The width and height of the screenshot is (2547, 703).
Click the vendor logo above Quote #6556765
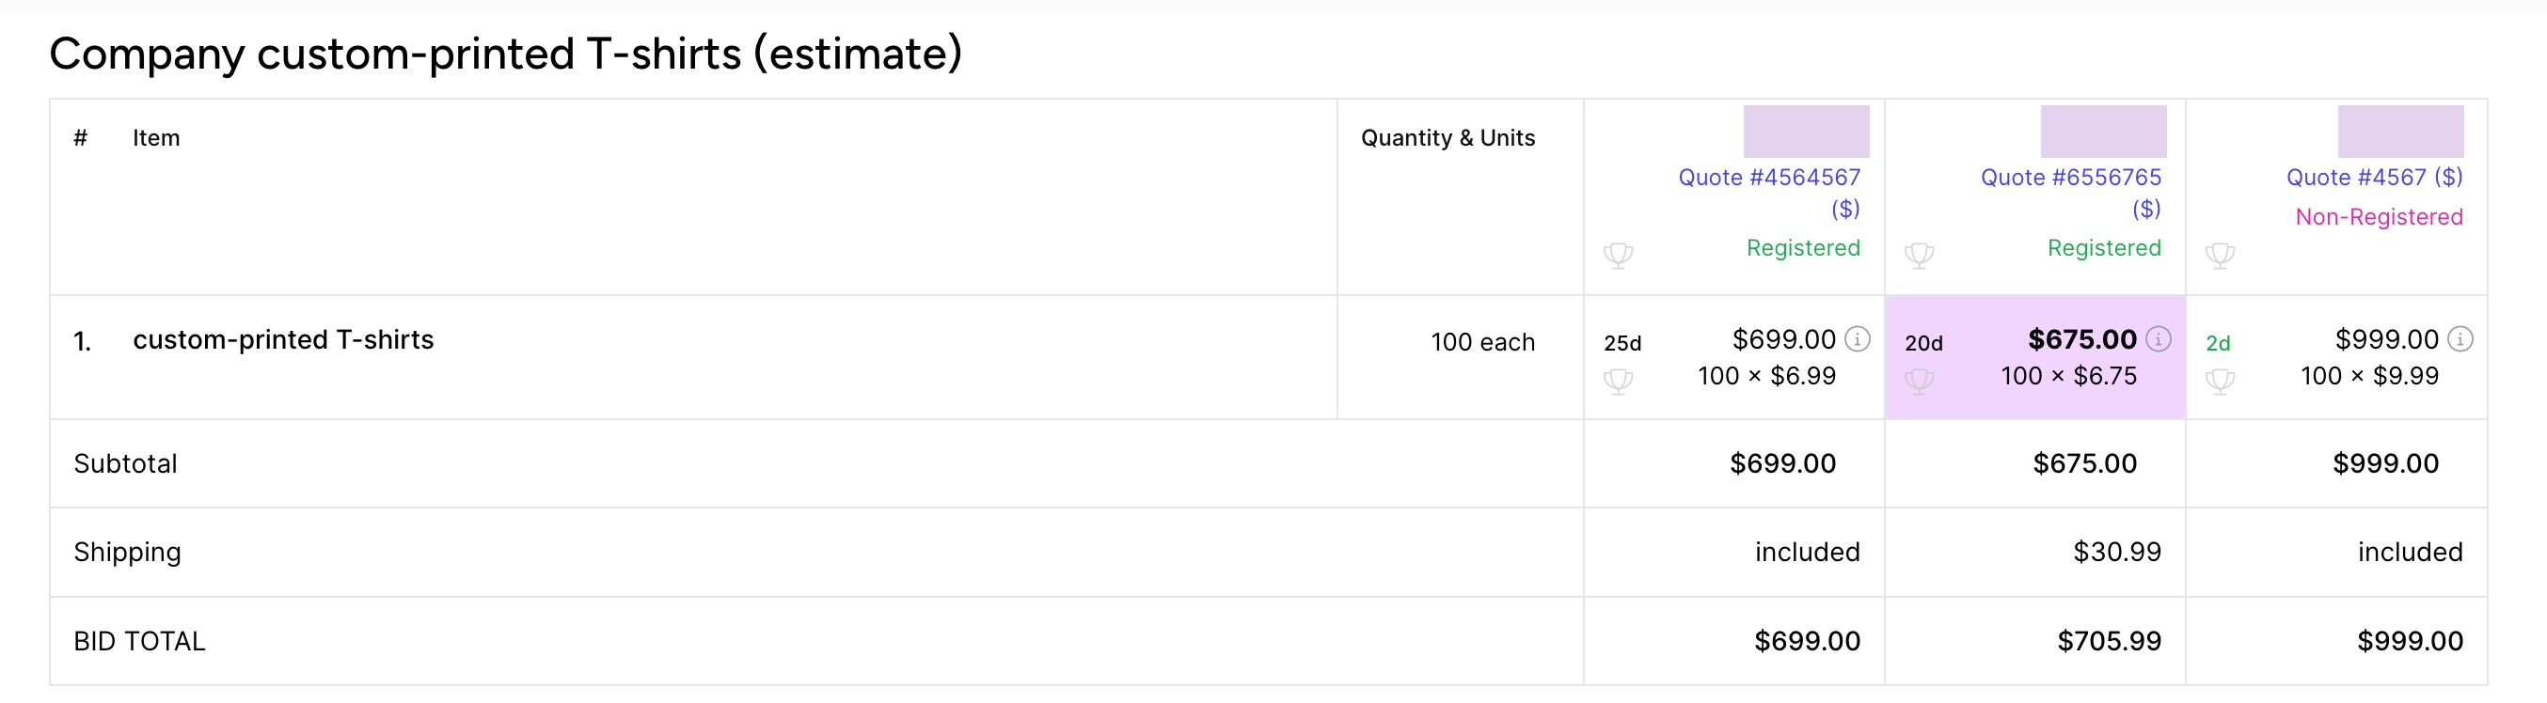tap(2103, 132)
